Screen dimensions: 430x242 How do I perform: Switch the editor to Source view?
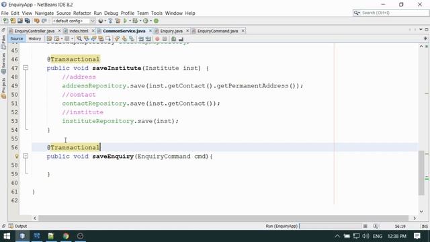[17, 39]
